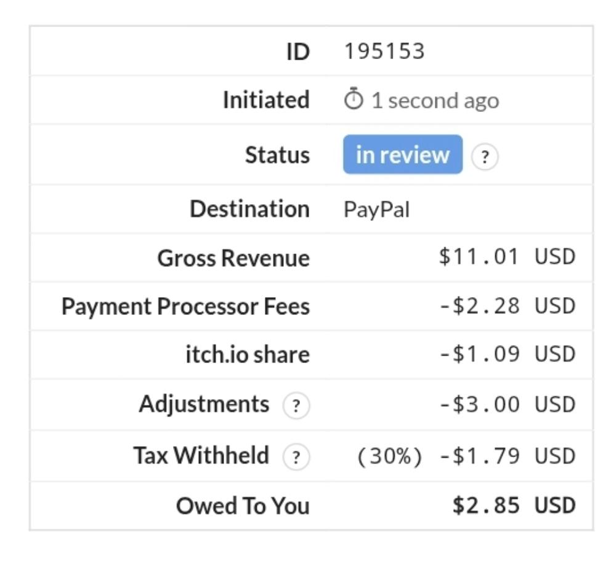Select the payout ID number 195153
The image size is (611, 574).
tap(384, 52)
